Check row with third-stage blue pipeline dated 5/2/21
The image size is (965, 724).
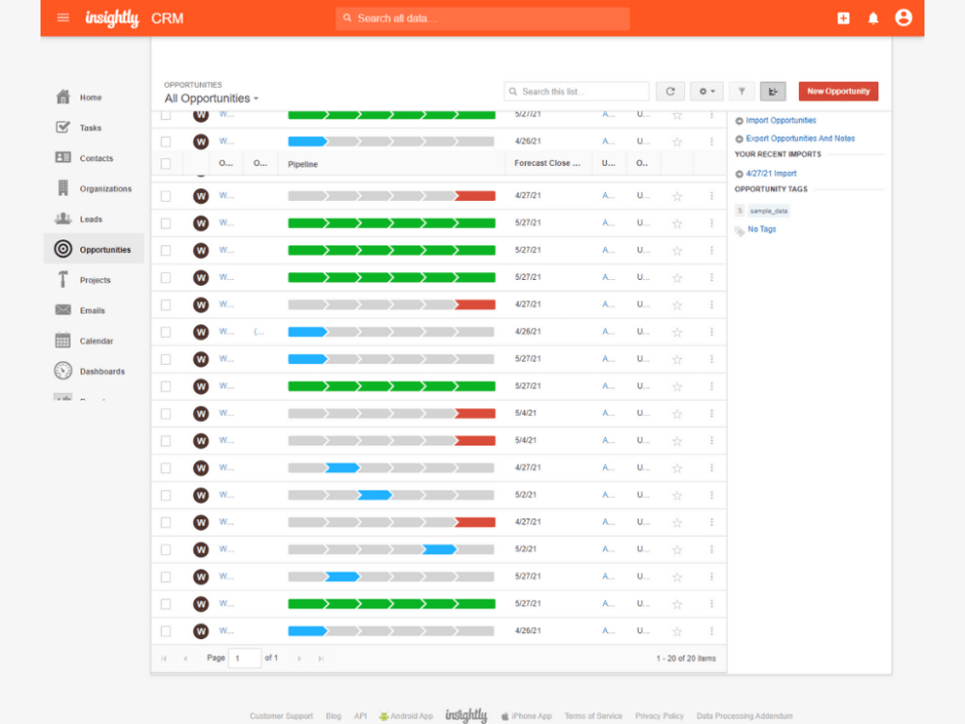tap(166, 495)
